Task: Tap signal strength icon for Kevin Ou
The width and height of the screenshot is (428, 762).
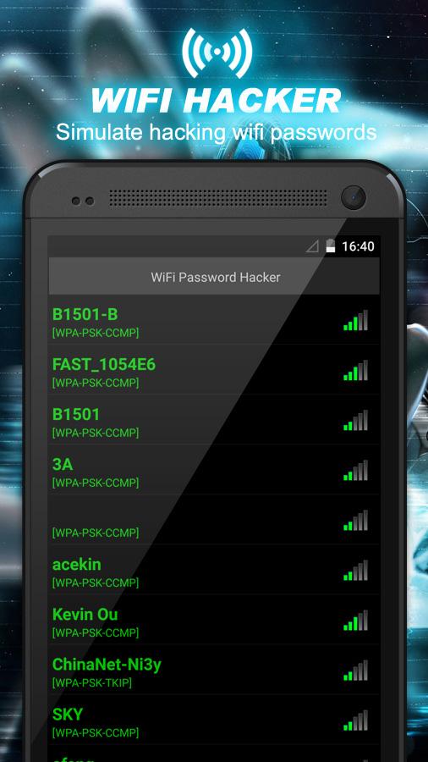Action: pyautogui.click(x=356, y=621)
